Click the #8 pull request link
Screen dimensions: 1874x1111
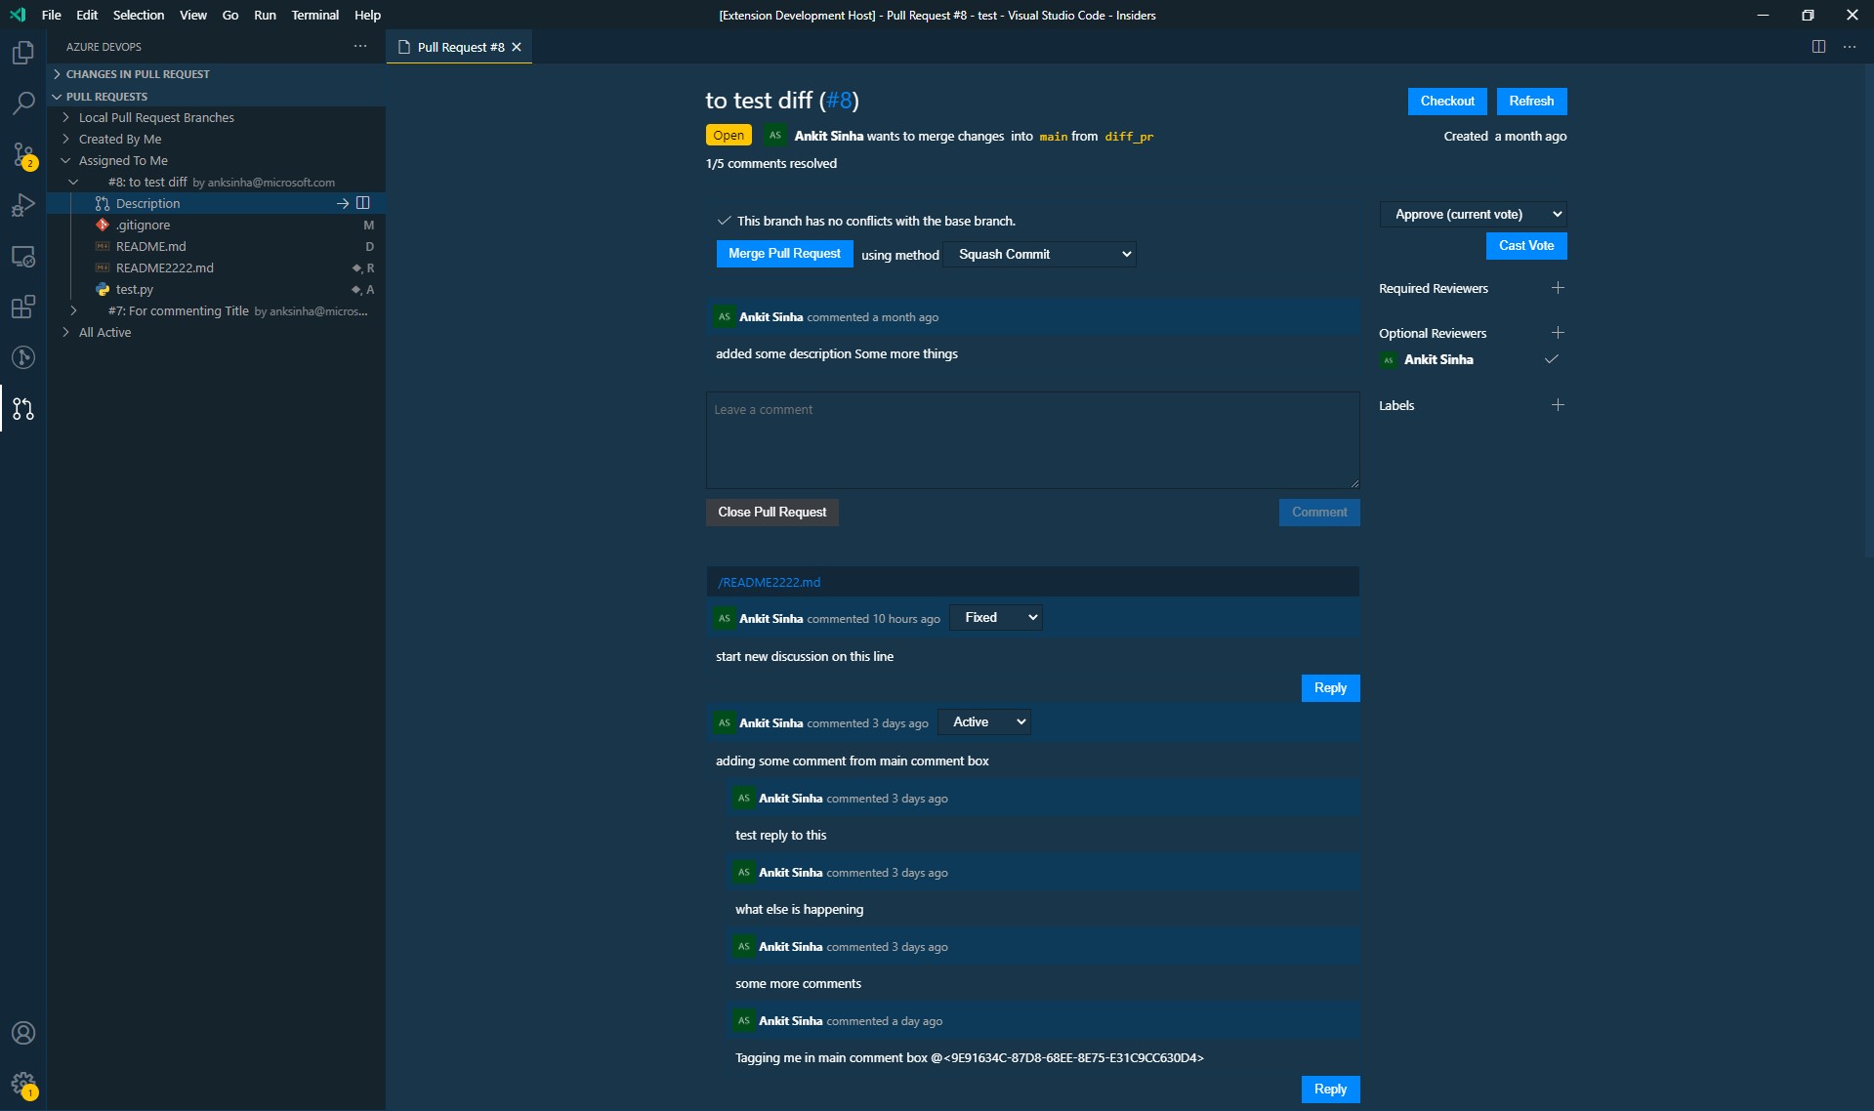(839, 101)
